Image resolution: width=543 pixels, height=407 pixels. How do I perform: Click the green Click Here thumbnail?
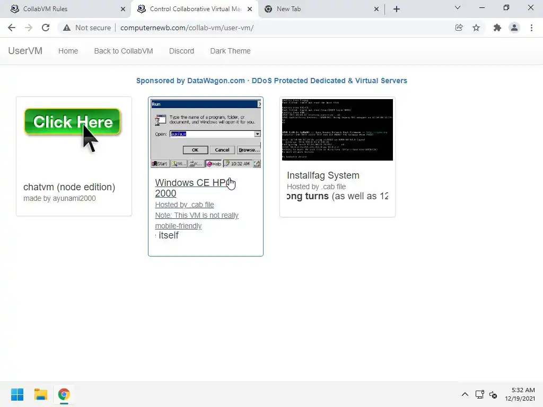(72, 122)
